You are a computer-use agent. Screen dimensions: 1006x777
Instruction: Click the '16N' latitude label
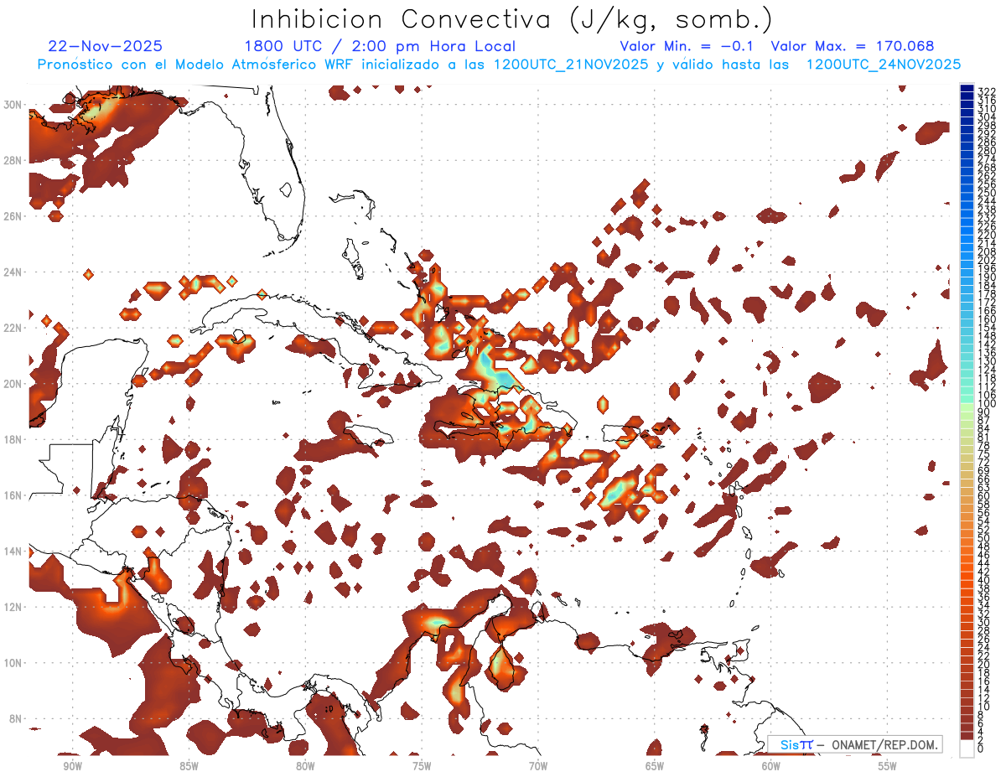(14, 495)
